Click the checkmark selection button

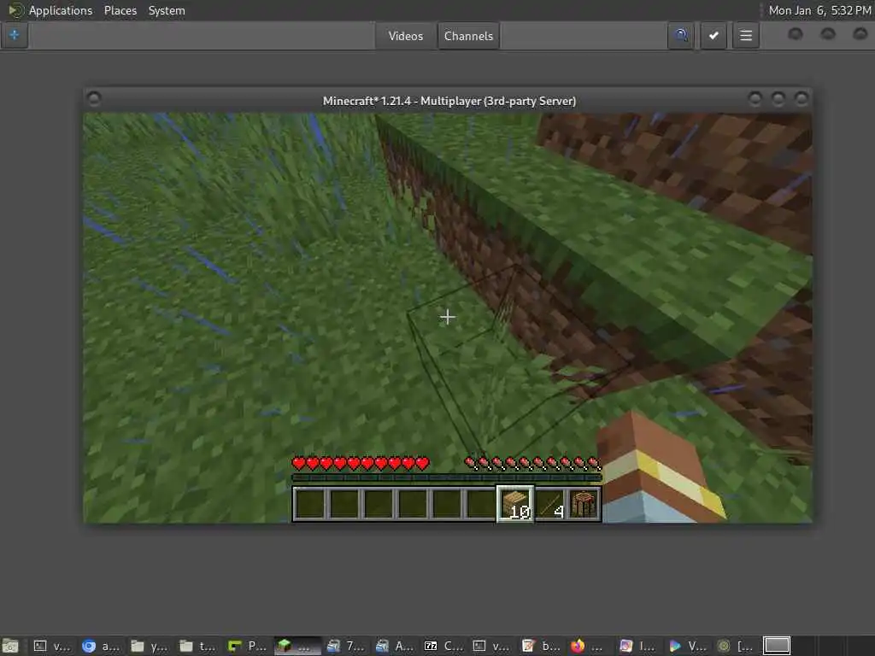[x=714, y=36]
